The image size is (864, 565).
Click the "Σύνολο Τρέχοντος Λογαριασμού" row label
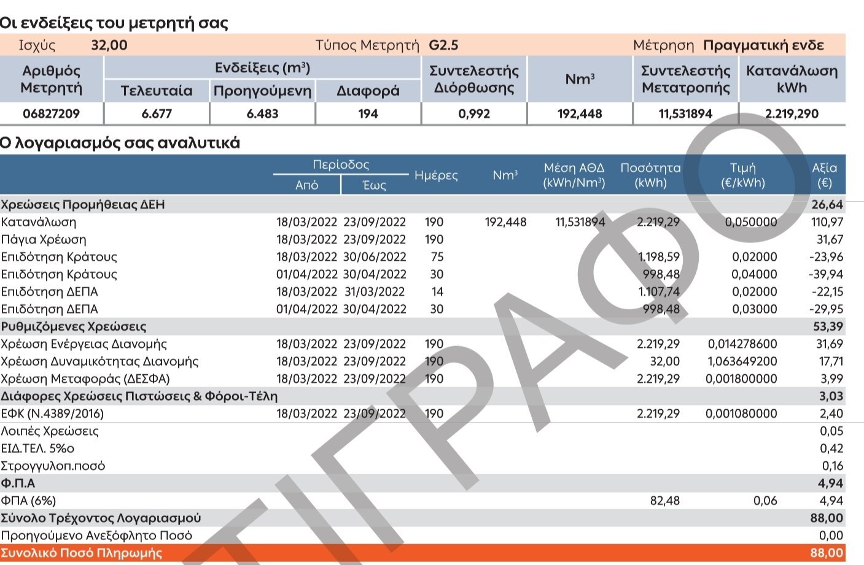(x=101, y=518)
